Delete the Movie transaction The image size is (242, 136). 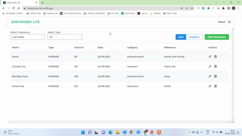(x=216, y=57)
